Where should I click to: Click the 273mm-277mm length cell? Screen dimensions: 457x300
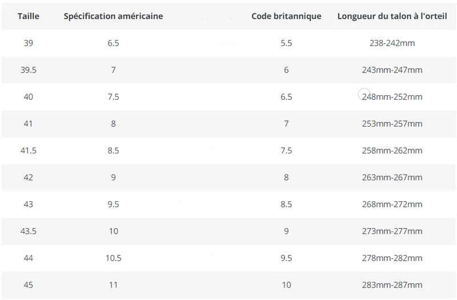392,231
